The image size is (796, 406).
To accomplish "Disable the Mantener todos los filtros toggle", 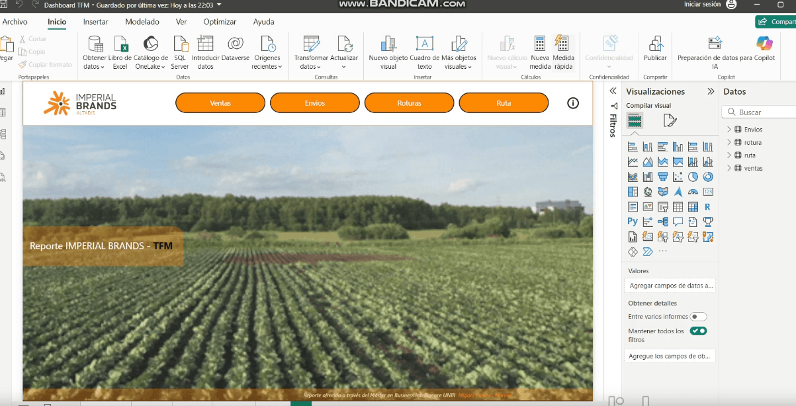I will (x=698, y=331).
